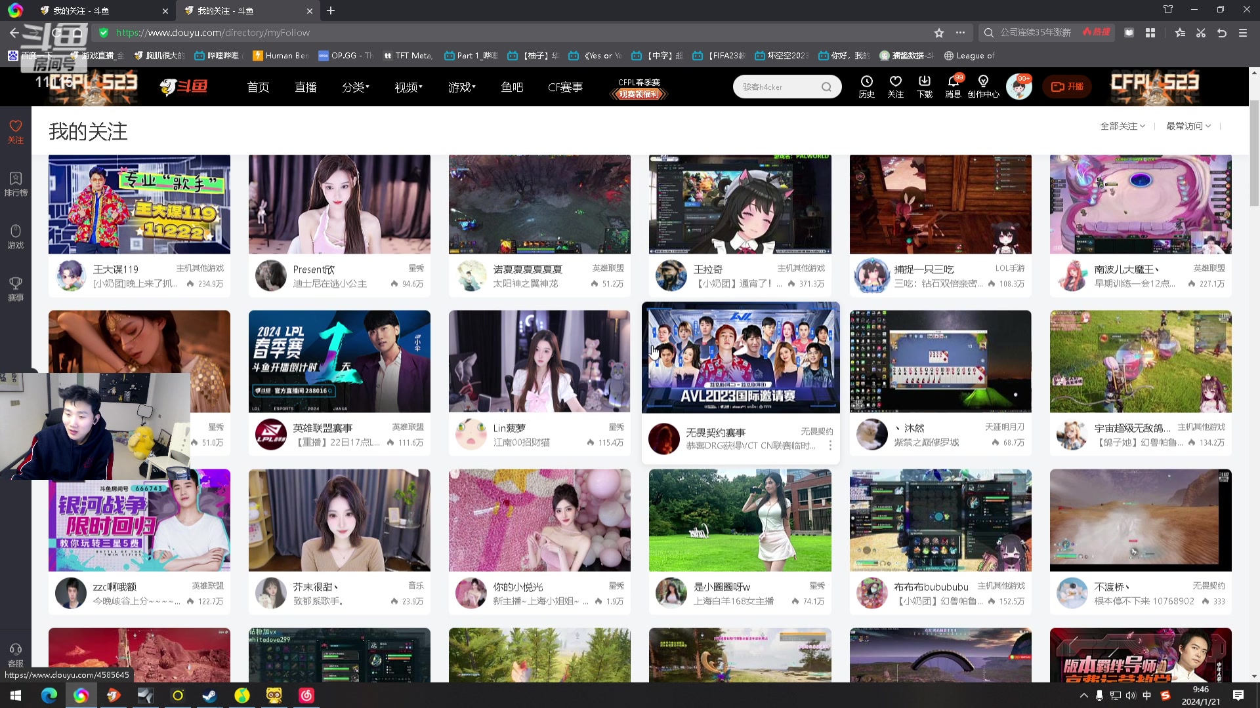Image resolution: width=1260 pixels, height=708 pixels.
Task: Open the 消息 notification bell
Action: 954,87
